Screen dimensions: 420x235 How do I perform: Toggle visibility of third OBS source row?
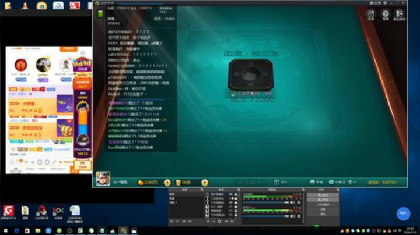230,202
